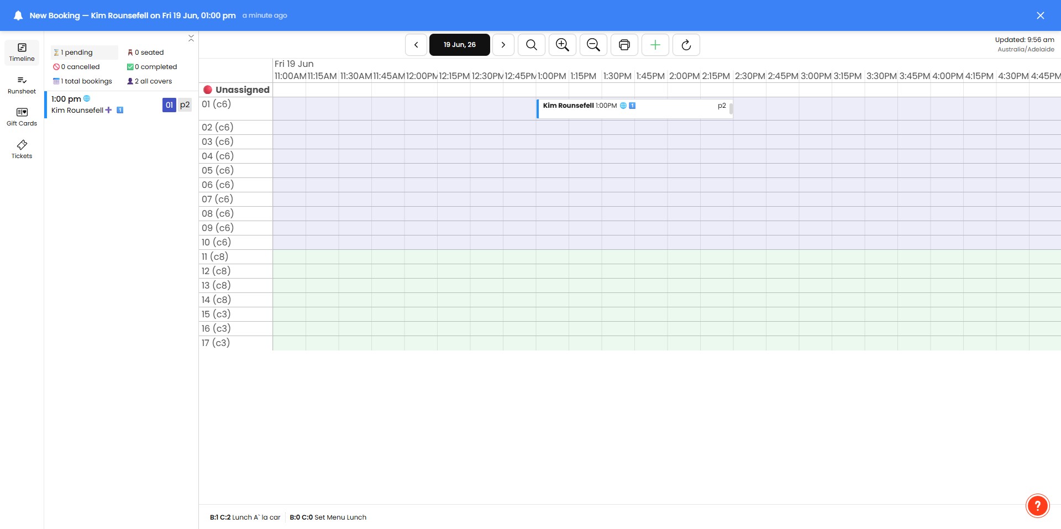Click 4:00PM time column header
The height and width of the screenshot is (529, 1061).
click(947, 76)
